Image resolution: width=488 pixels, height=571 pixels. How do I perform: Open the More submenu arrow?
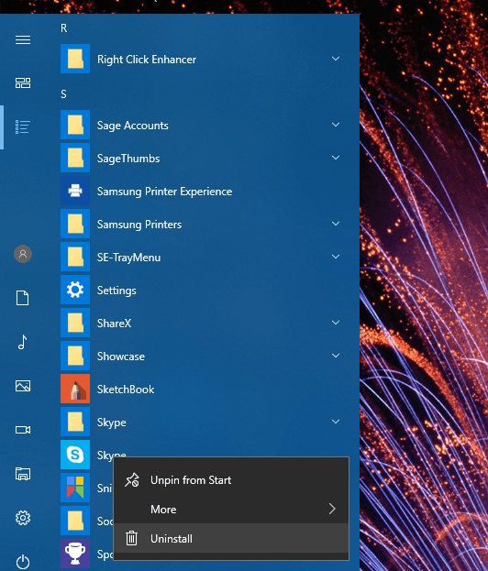(x=332, y=509)
